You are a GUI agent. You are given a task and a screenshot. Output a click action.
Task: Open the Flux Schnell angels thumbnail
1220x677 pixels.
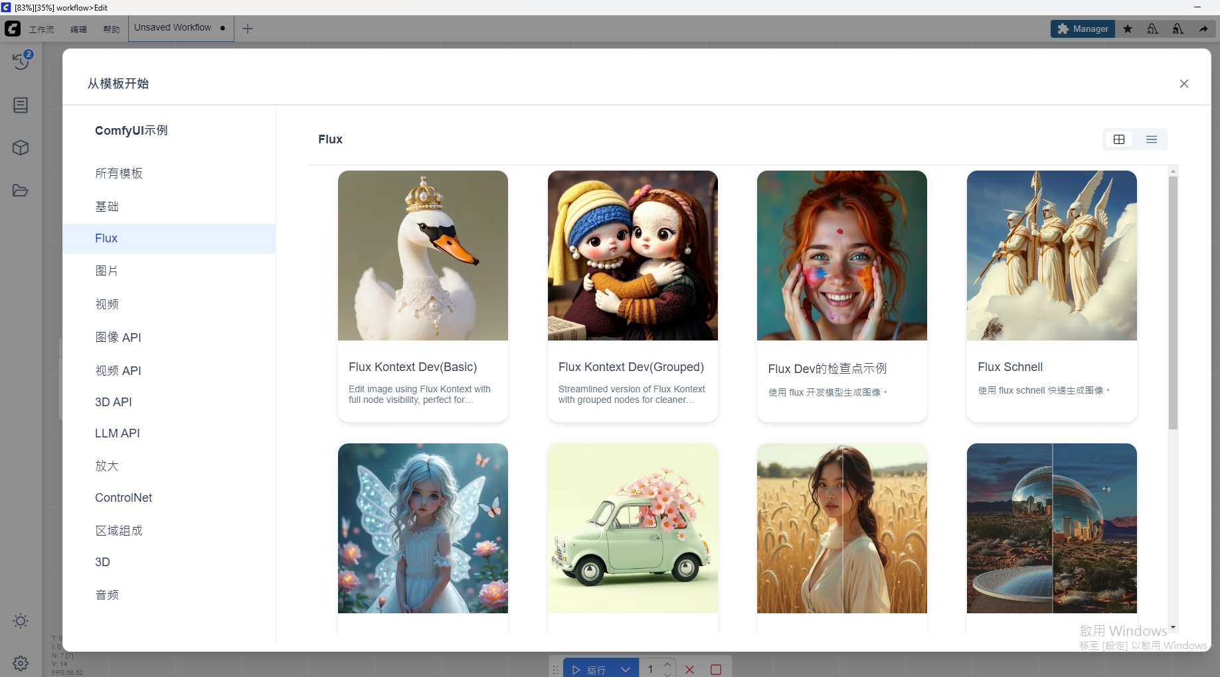point(1052,256)
